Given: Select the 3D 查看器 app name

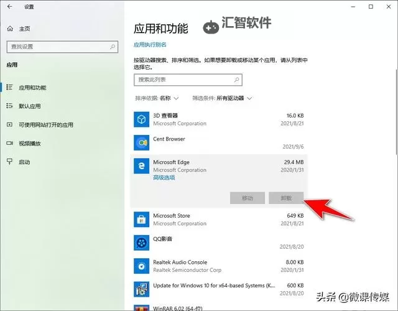Looking at the screenshot, I should [x=165, y=116].
